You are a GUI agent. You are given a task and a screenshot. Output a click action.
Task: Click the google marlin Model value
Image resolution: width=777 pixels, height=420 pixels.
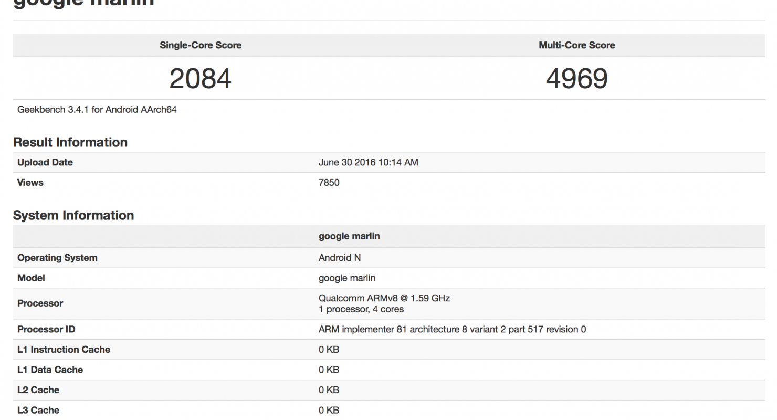pos(347,278)
